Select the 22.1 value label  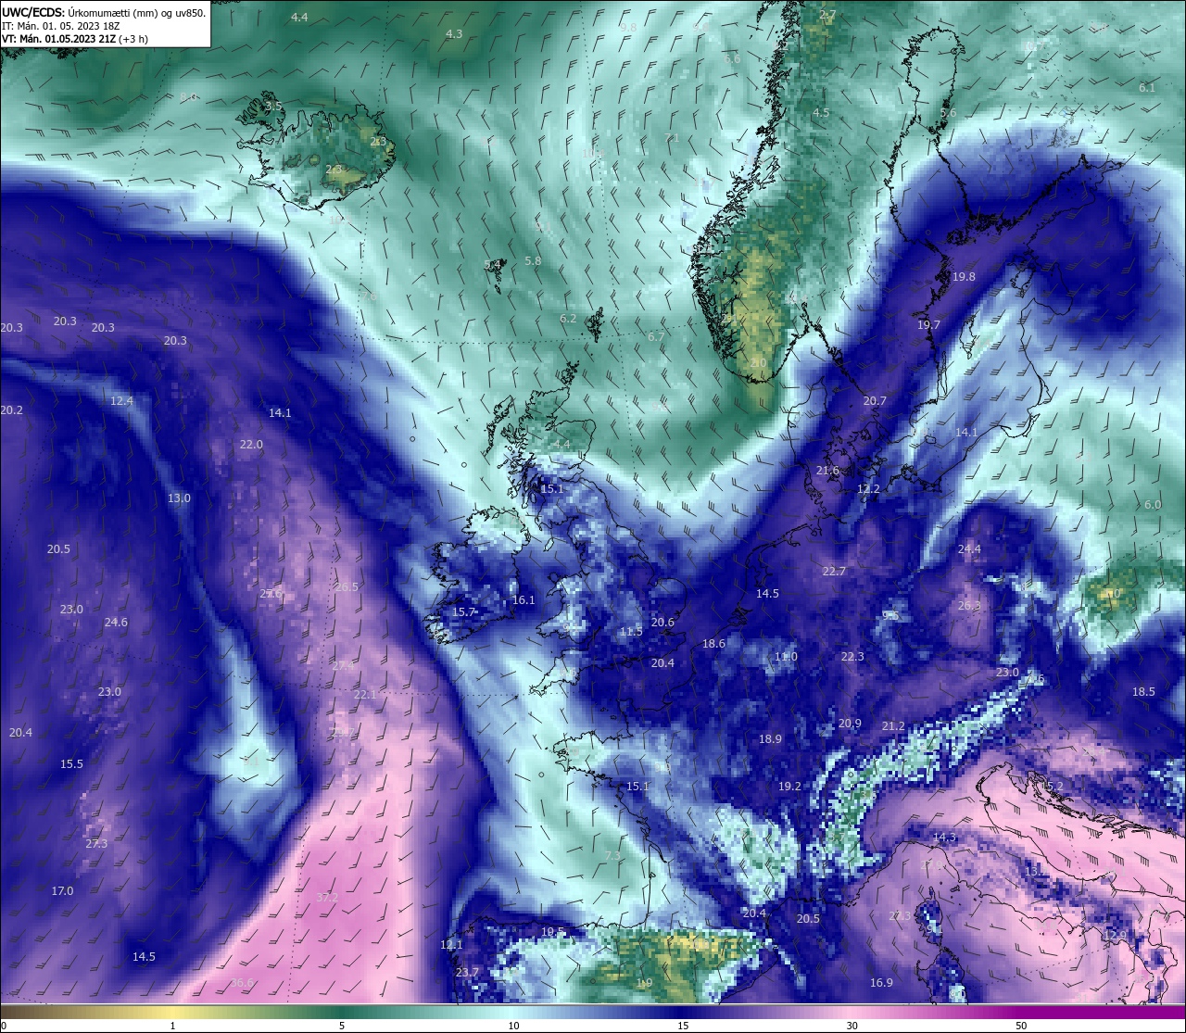(365, 694)
